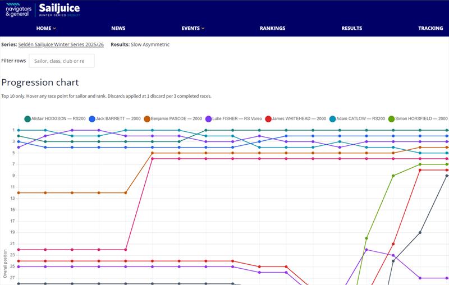449x285 pixels.
Task: Toggle Simon HORSFIELD legend color swatch
Action: pyautogui.click(x=391, y=119)
